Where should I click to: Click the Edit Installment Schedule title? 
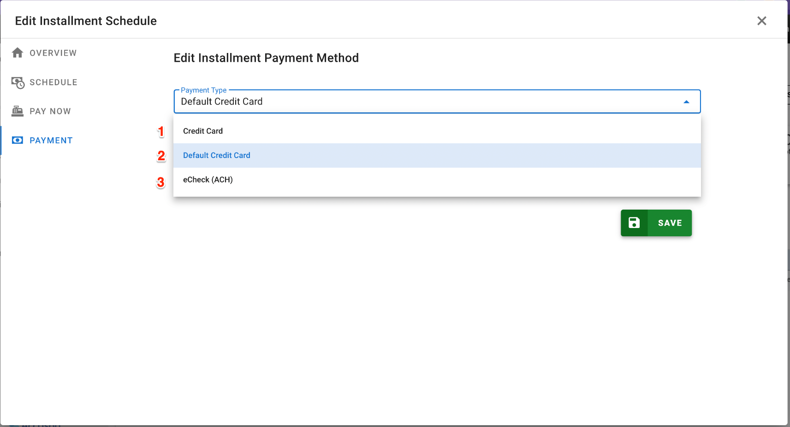(86, 21)
